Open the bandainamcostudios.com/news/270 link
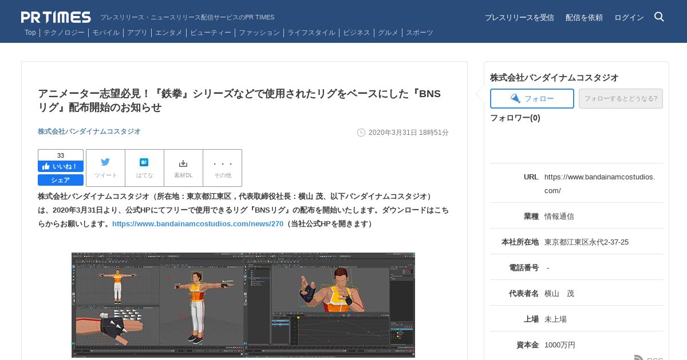 198,224
